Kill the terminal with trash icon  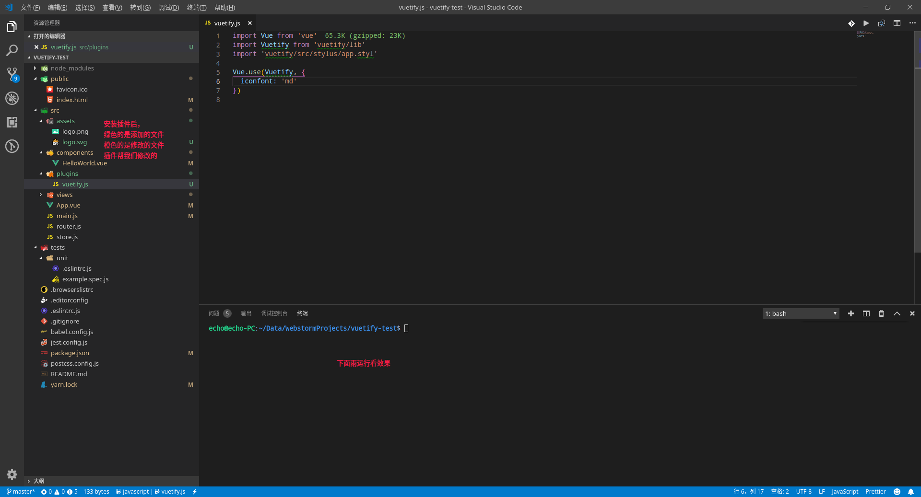pos(882,313)
